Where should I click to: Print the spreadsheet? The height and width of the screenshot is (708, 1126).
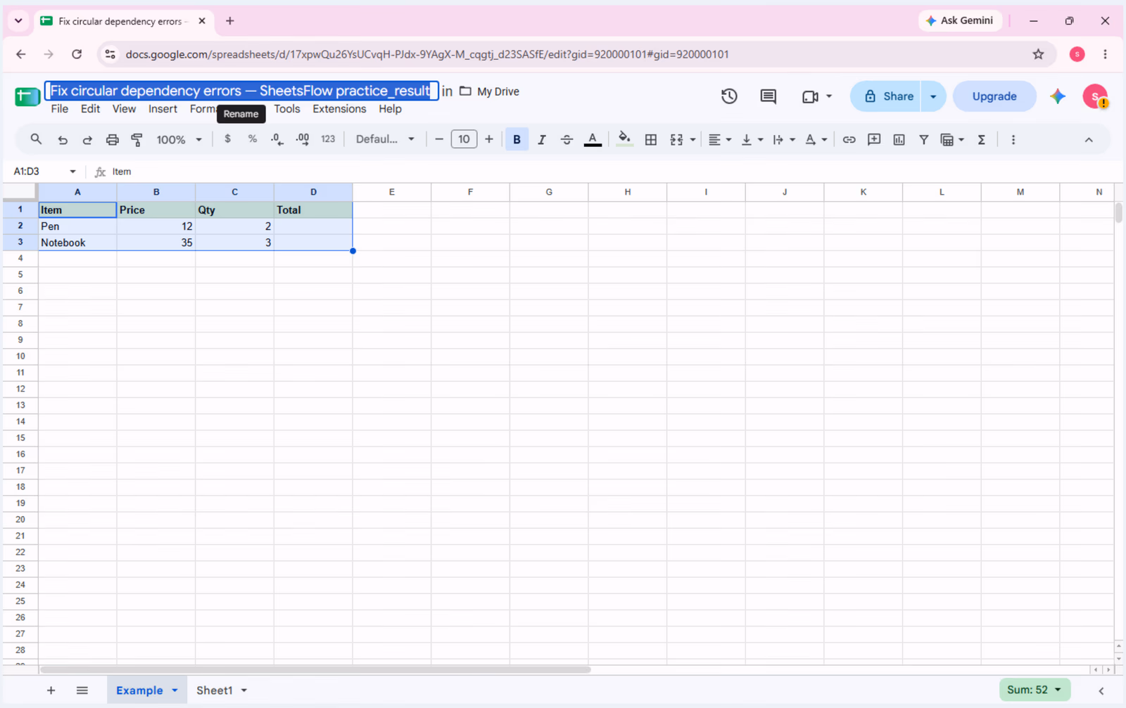tap(112, 139)
